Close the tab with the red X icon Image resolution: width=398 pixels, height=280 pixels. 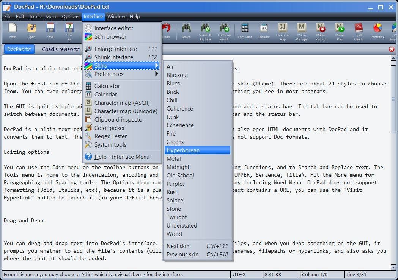[392, 49]
